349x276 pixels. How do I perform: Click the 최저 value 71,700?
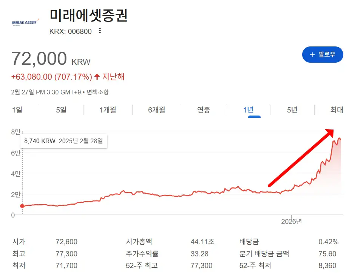[66, 265]
